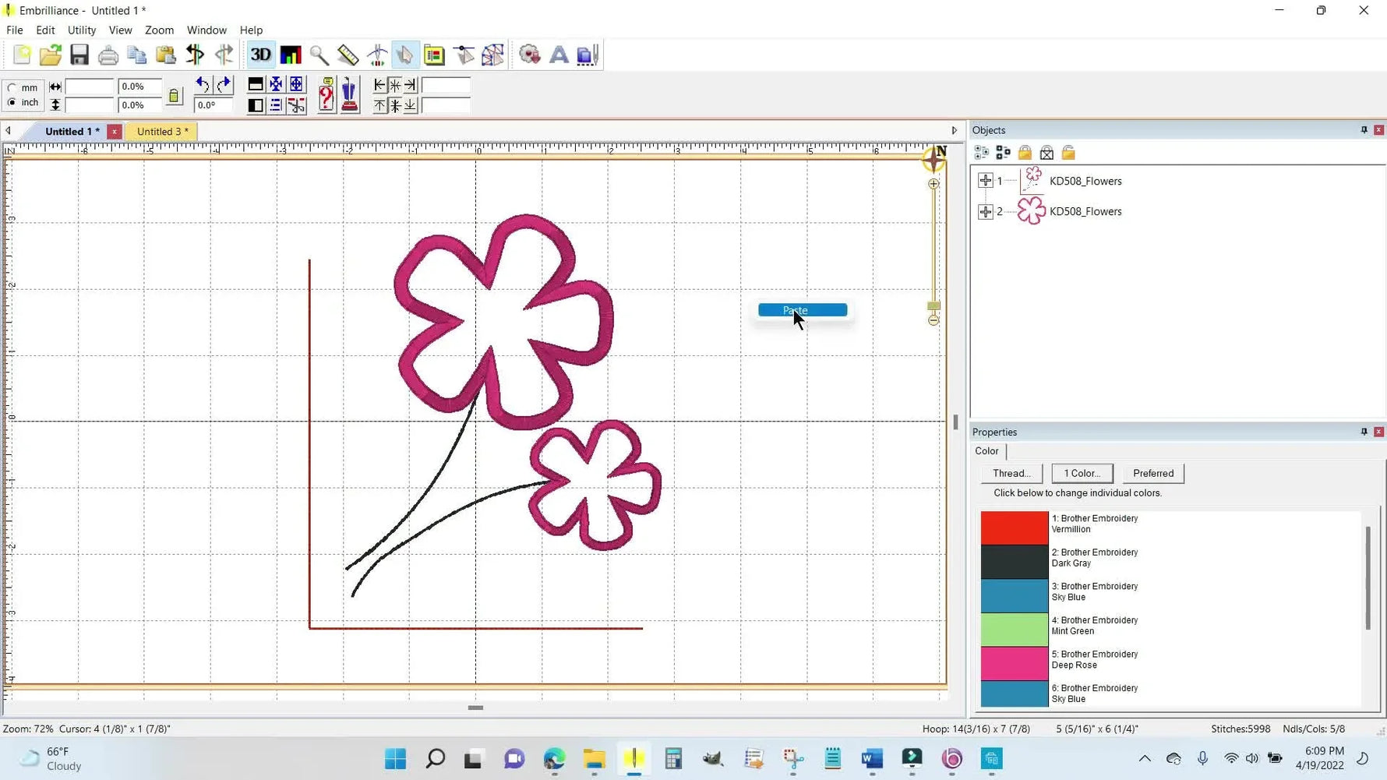Unlock objects with open padlock icon
Screen dimensions: 1387x780
coord(1069,153)
